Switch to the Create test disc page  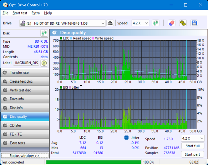click(x=25, y=81)
